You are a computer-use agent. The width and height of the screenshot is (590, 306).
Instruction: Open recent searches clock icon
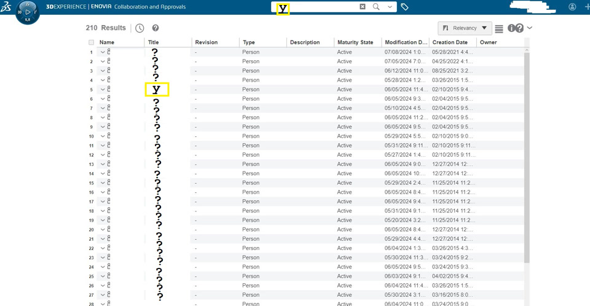click(140, 28)
